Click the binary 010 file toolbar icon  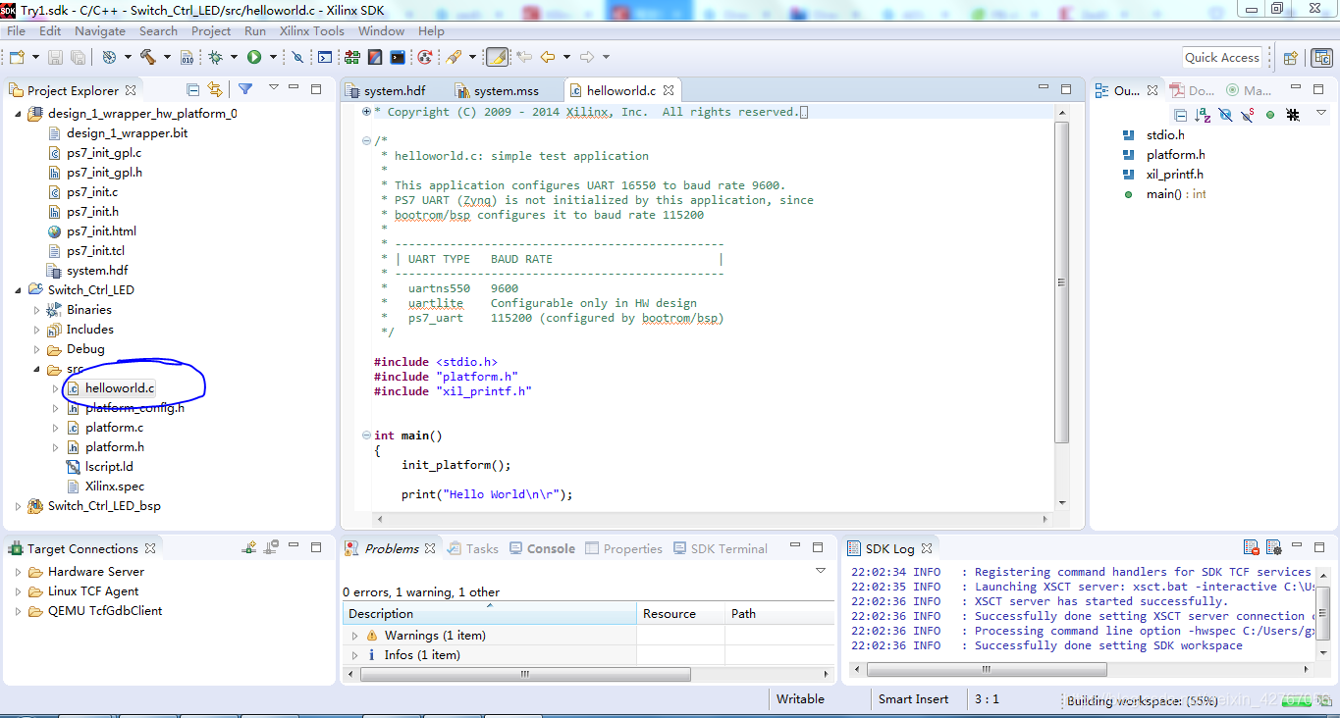[x=188, y=58]
